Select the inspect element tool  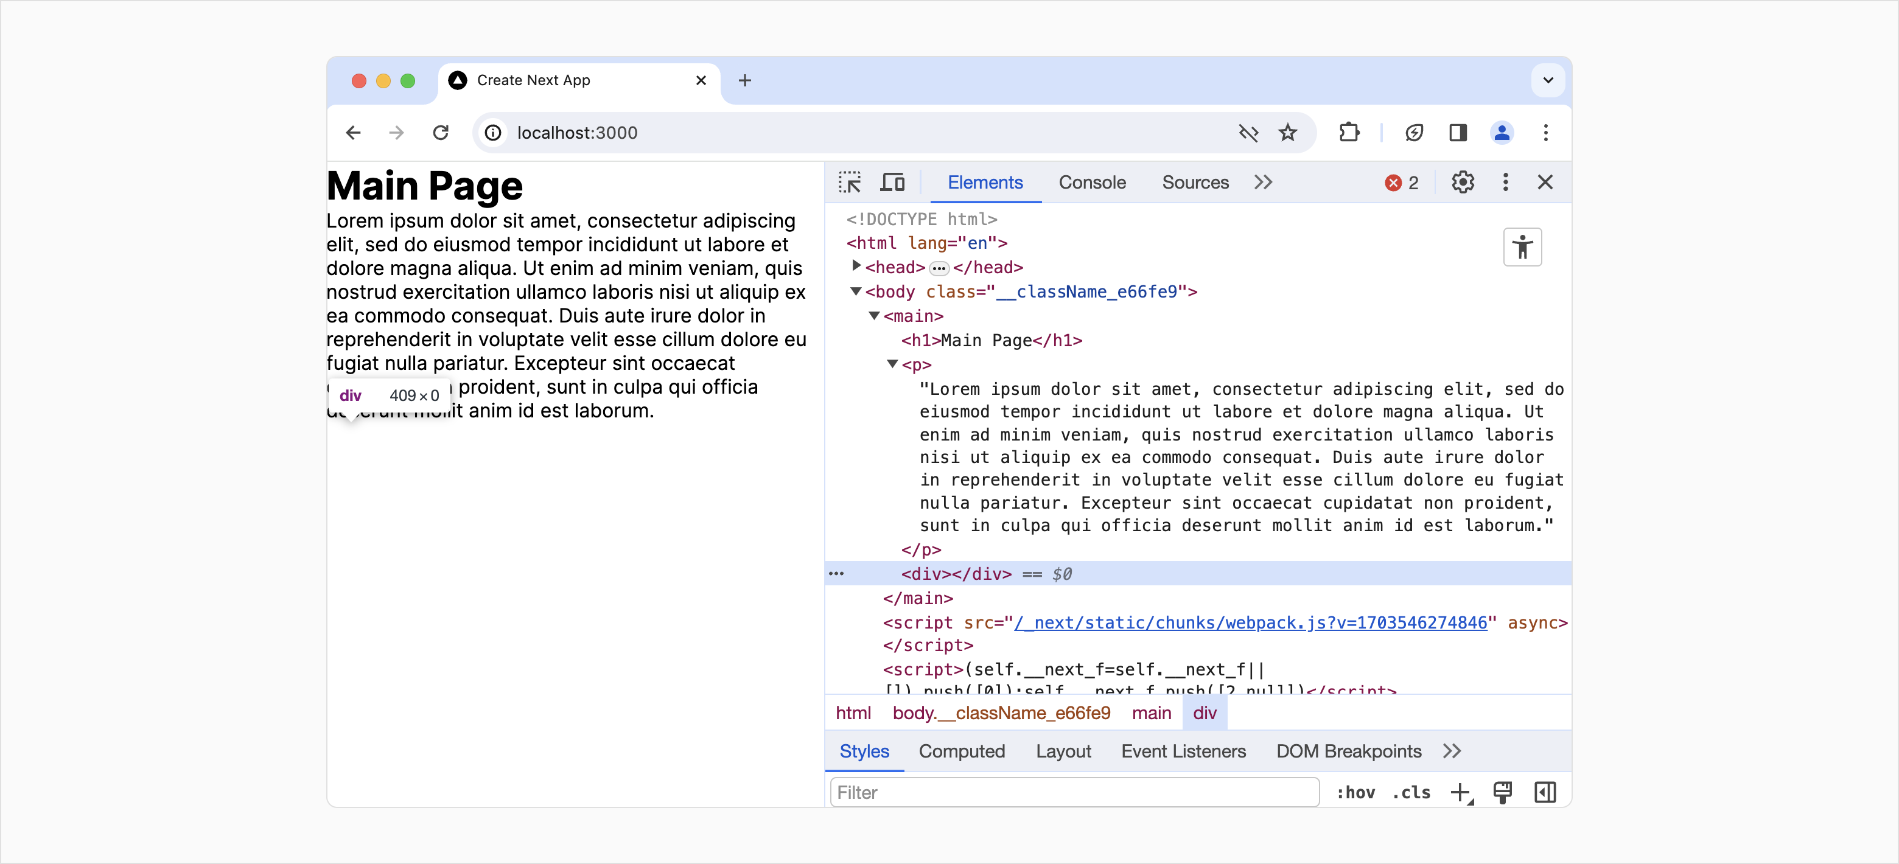849,181
